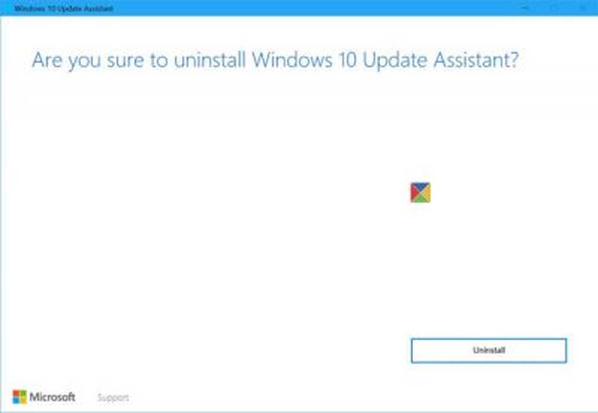Close the Windows 10 Update Assistant window
Image resolution: width=598 pixels, height=413 pixels.
point(582,8)
